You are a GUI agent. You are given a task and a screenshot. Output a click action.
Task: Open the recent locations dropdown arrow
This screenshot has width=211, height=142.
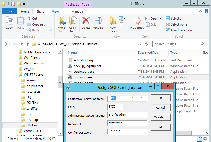21,44
